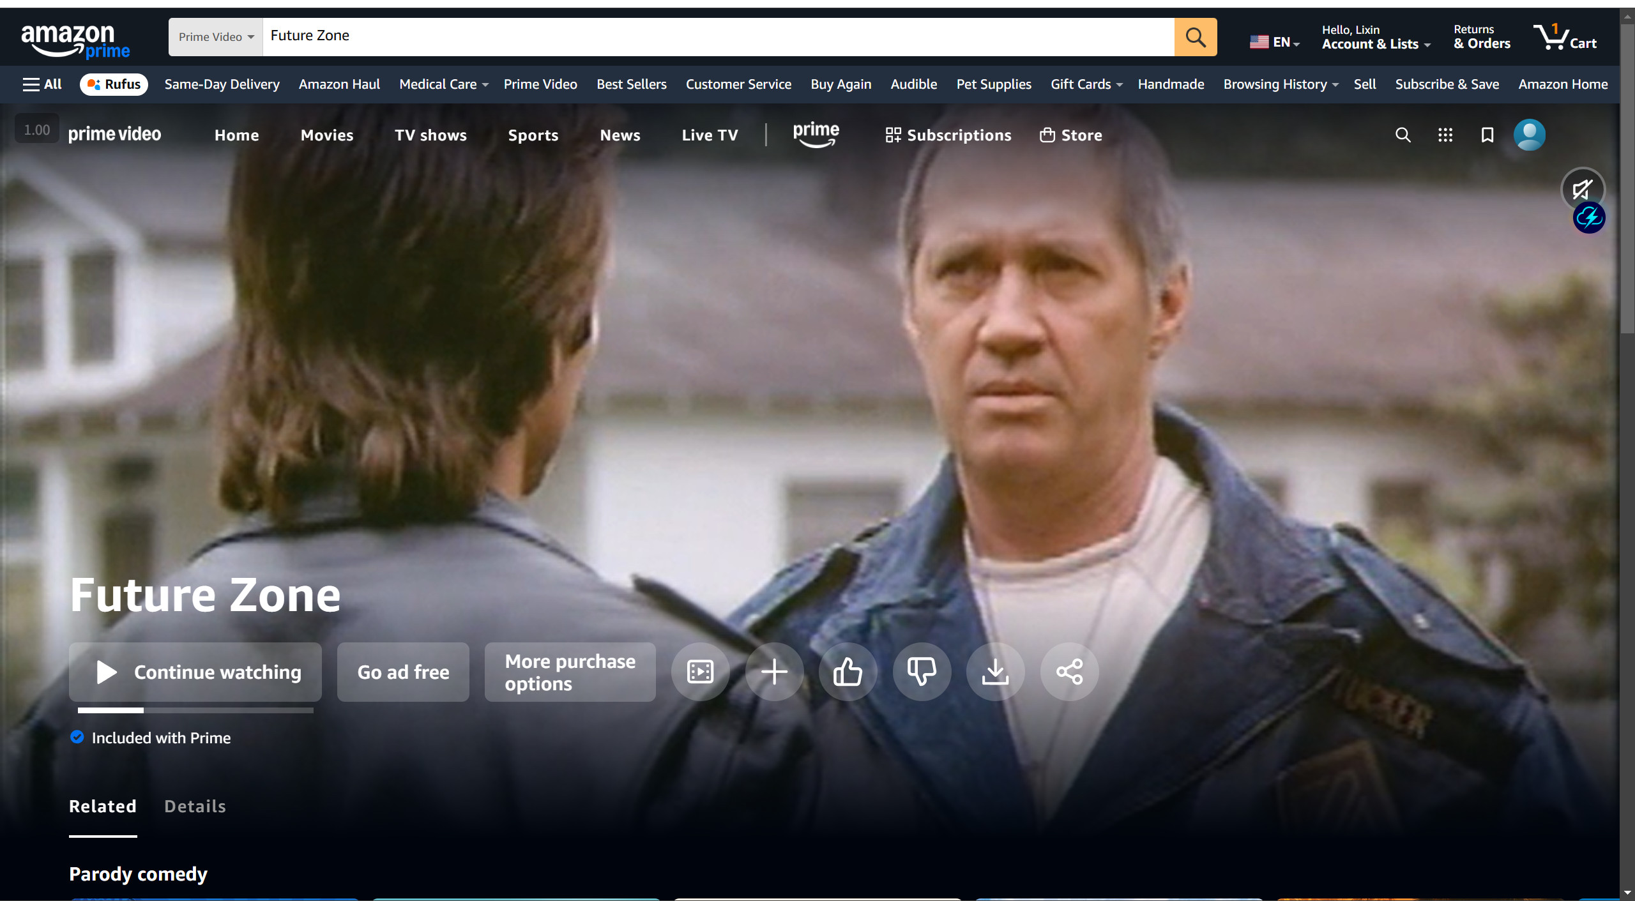
Task: Click the watch progress bar under Continue watching
Action: (x=195, y=710)
